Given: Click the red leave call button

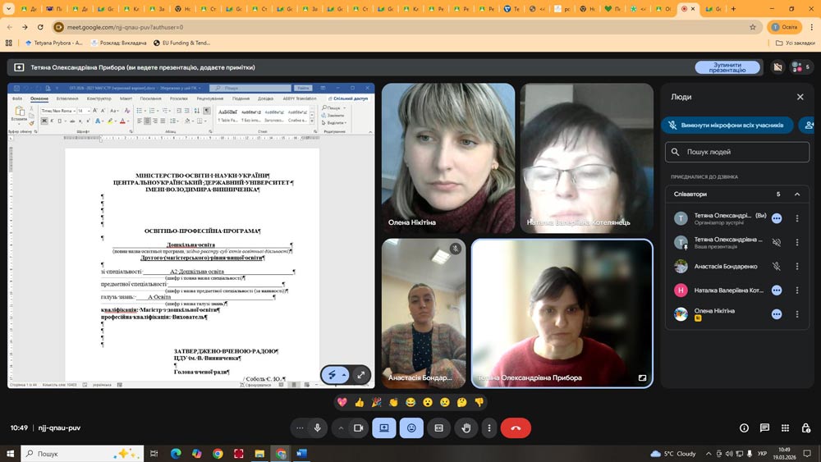Looking at the screenshot, I should (x=516, y=428).
